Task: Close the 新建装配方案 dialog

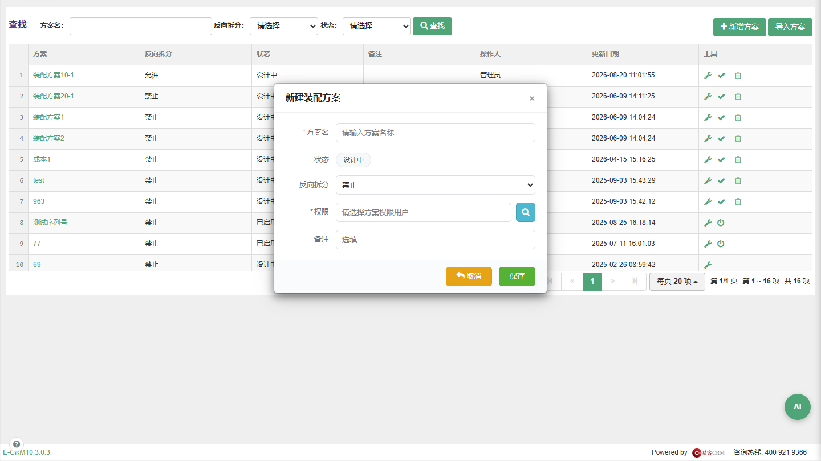Action: 532,98
